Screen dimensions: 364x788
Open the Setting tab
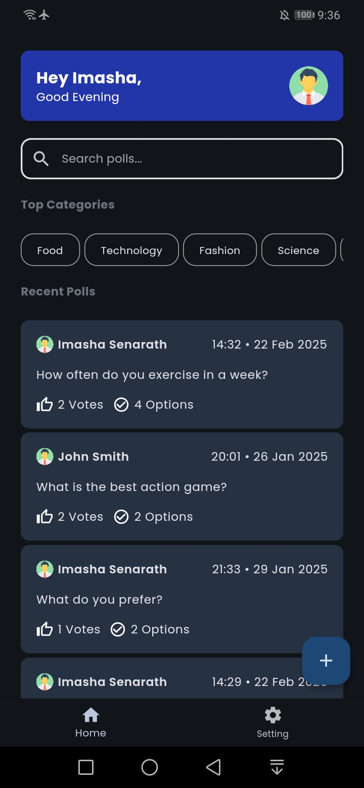click(x=272, y=722)
